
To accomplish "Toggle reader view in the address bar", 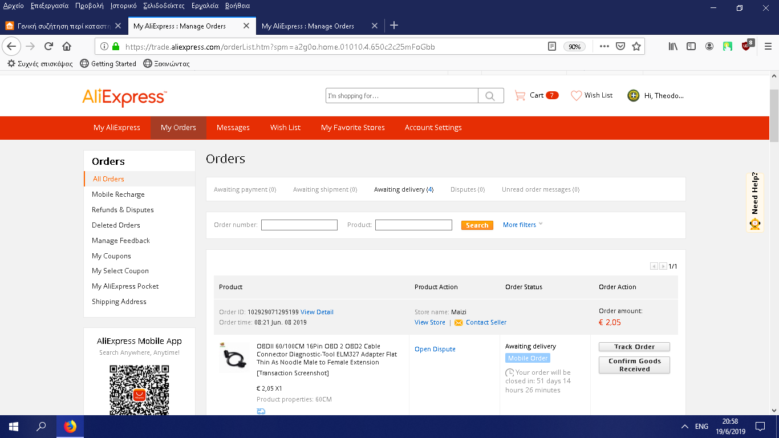I will pyautogui.click(x=551, y=47).
